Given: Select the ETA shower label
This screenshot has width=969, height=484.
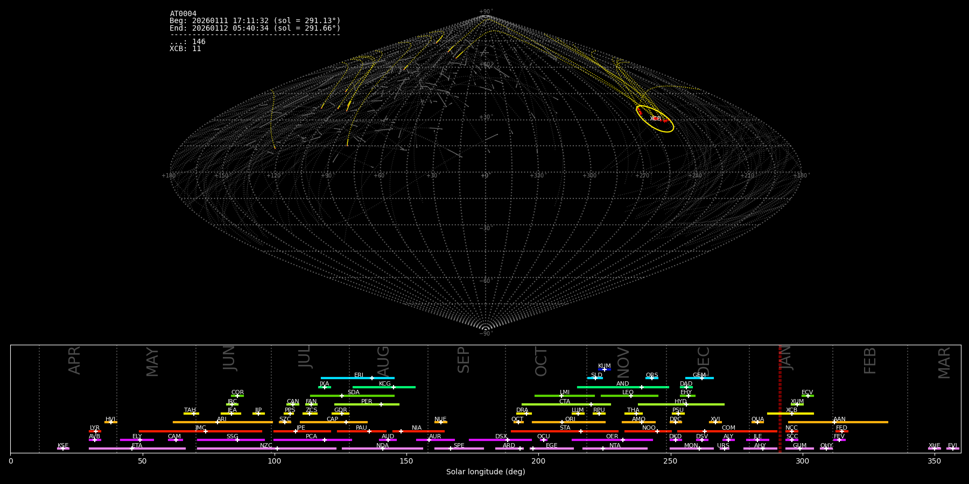Looking at the screenshot, I should point(137,445).
